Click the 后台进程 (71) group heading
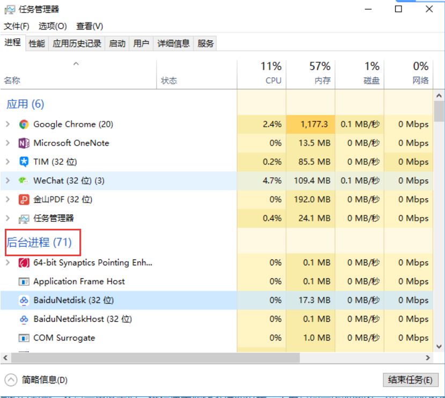The width and height of the screenshot is (445, 398). click(x=39, y=242)
